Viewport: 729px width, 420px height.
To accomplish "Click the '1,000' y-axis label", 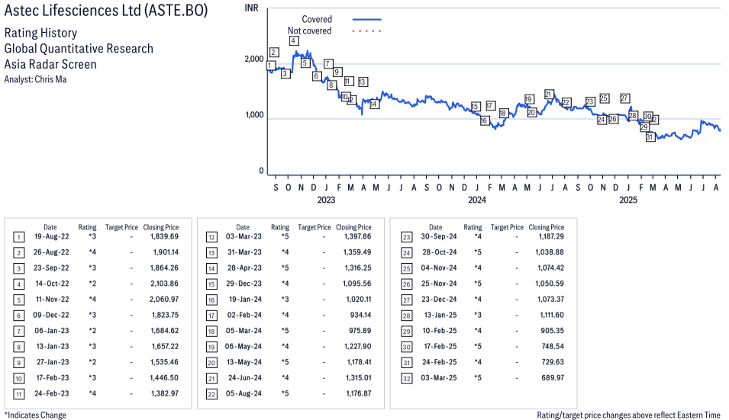I will point(254,114).
